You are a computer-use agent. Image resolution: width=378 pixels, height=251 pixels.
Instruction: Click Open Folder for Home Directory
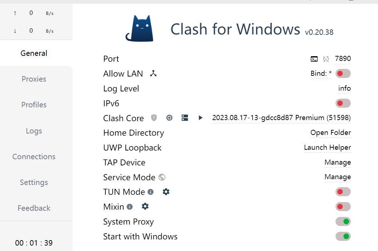(x=330, y=133)
